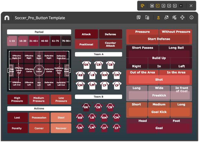Add a new window with plus button

(181, 6)
